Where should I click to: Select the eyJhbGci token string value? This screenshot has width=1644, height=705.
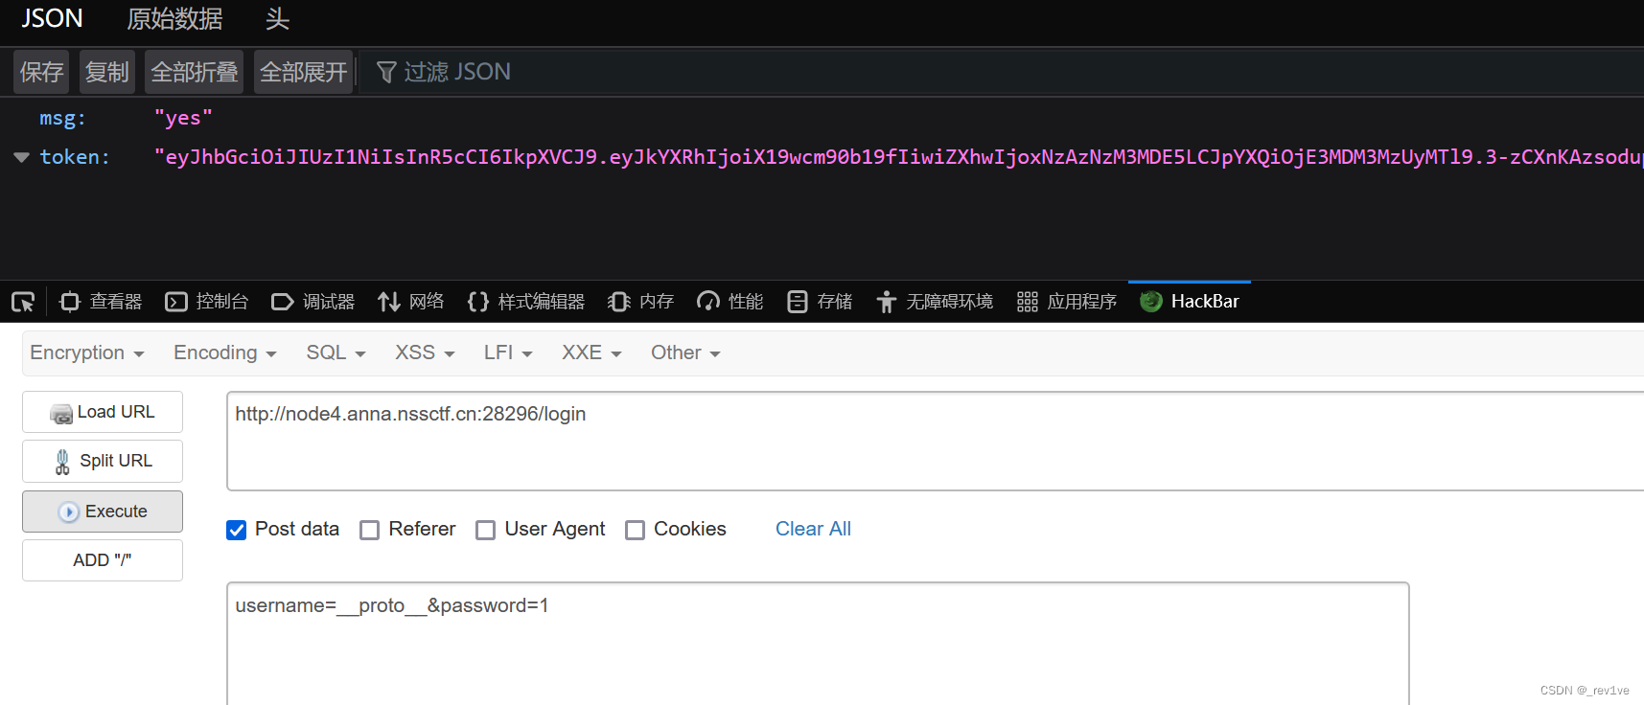click(898, 157)
